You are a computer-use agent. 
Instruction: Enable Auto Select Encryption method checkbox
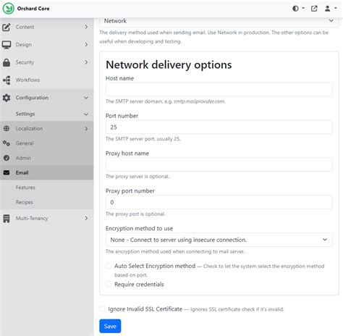109,266
